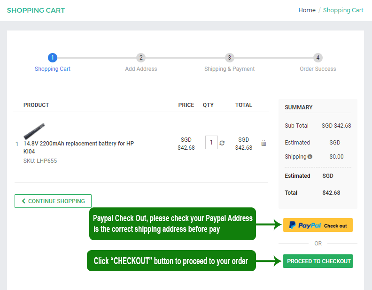This screenshot has width=372, height=290.
Task: Select the Add Address step label
Action: [141, 69]
